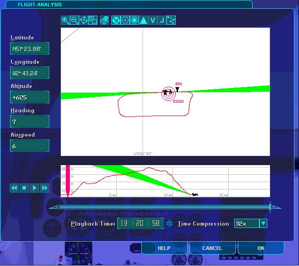Screen dimensions: 299x266
Task: Click the Latitude field
Action: [x=29, y=49]
